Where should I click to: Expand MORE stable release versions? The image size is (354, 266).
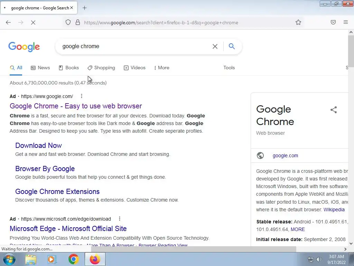[x=298, y=229]
